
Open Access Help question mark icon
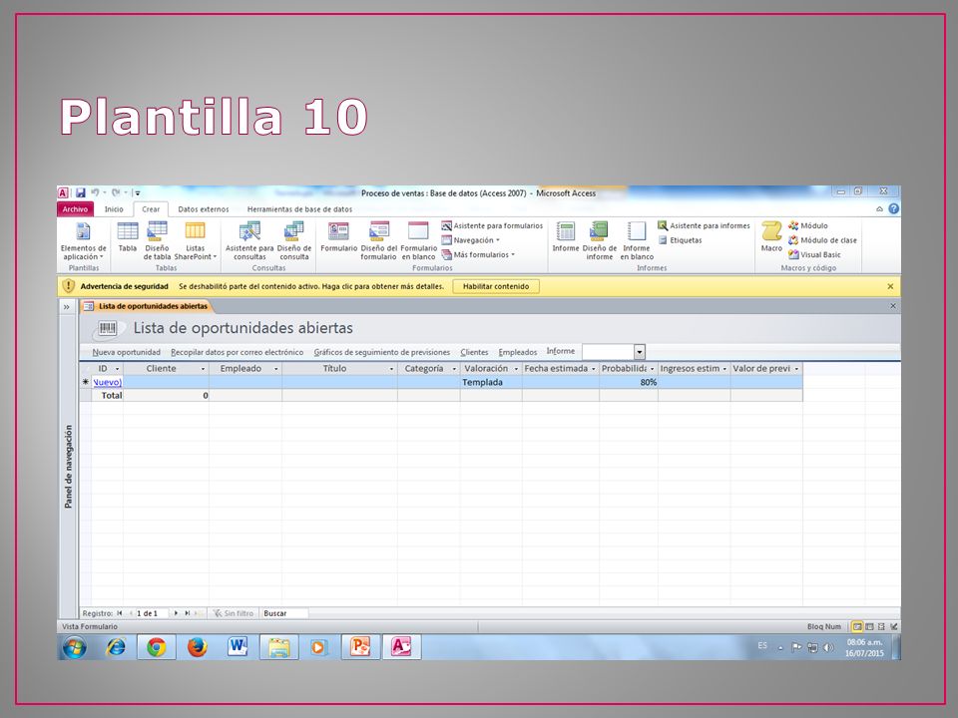[893, 208]
